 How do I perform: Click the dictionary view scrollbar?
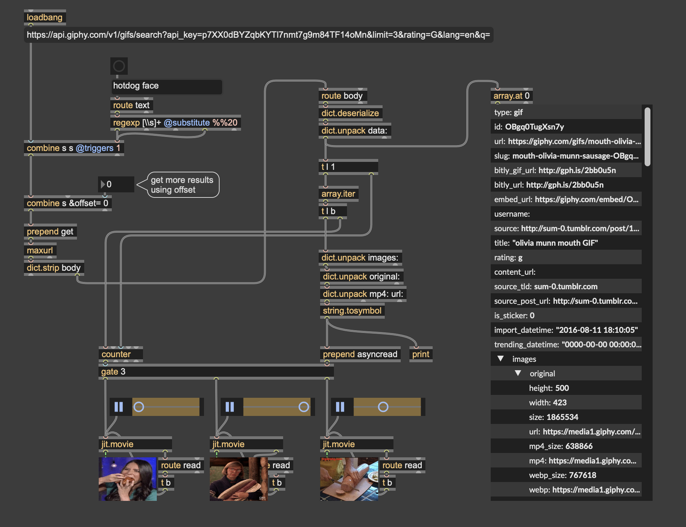[x=647, y=137]
